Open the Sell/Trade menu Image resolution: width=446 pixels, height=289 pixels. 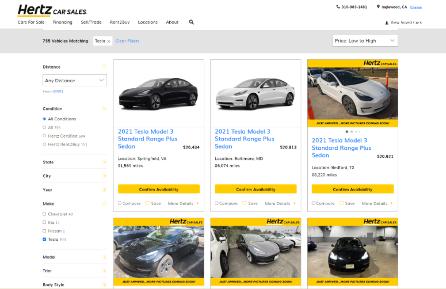click(91, 22)
